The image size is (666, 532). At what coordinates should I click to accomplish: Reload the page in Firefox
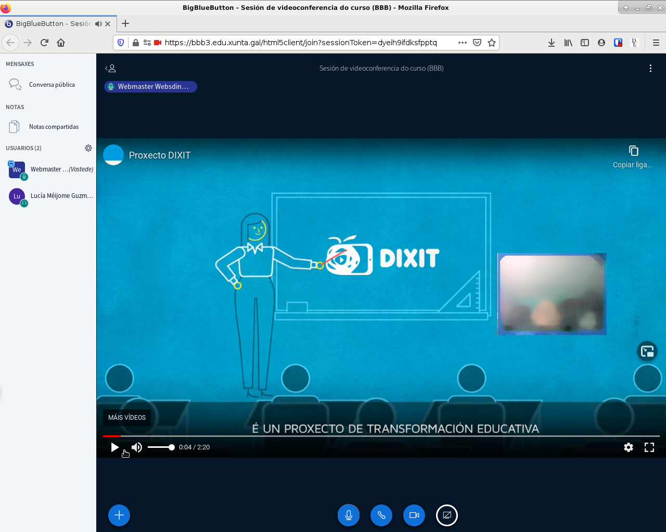point(45,43)
